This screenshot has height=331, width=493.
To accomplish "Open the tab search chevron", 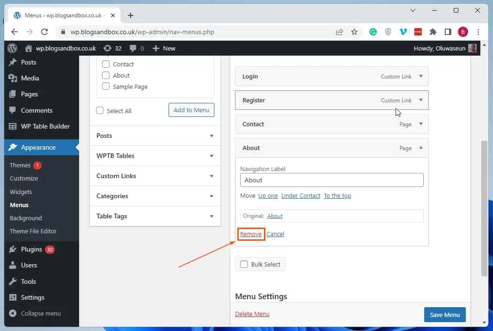I will tap(413, 10).
